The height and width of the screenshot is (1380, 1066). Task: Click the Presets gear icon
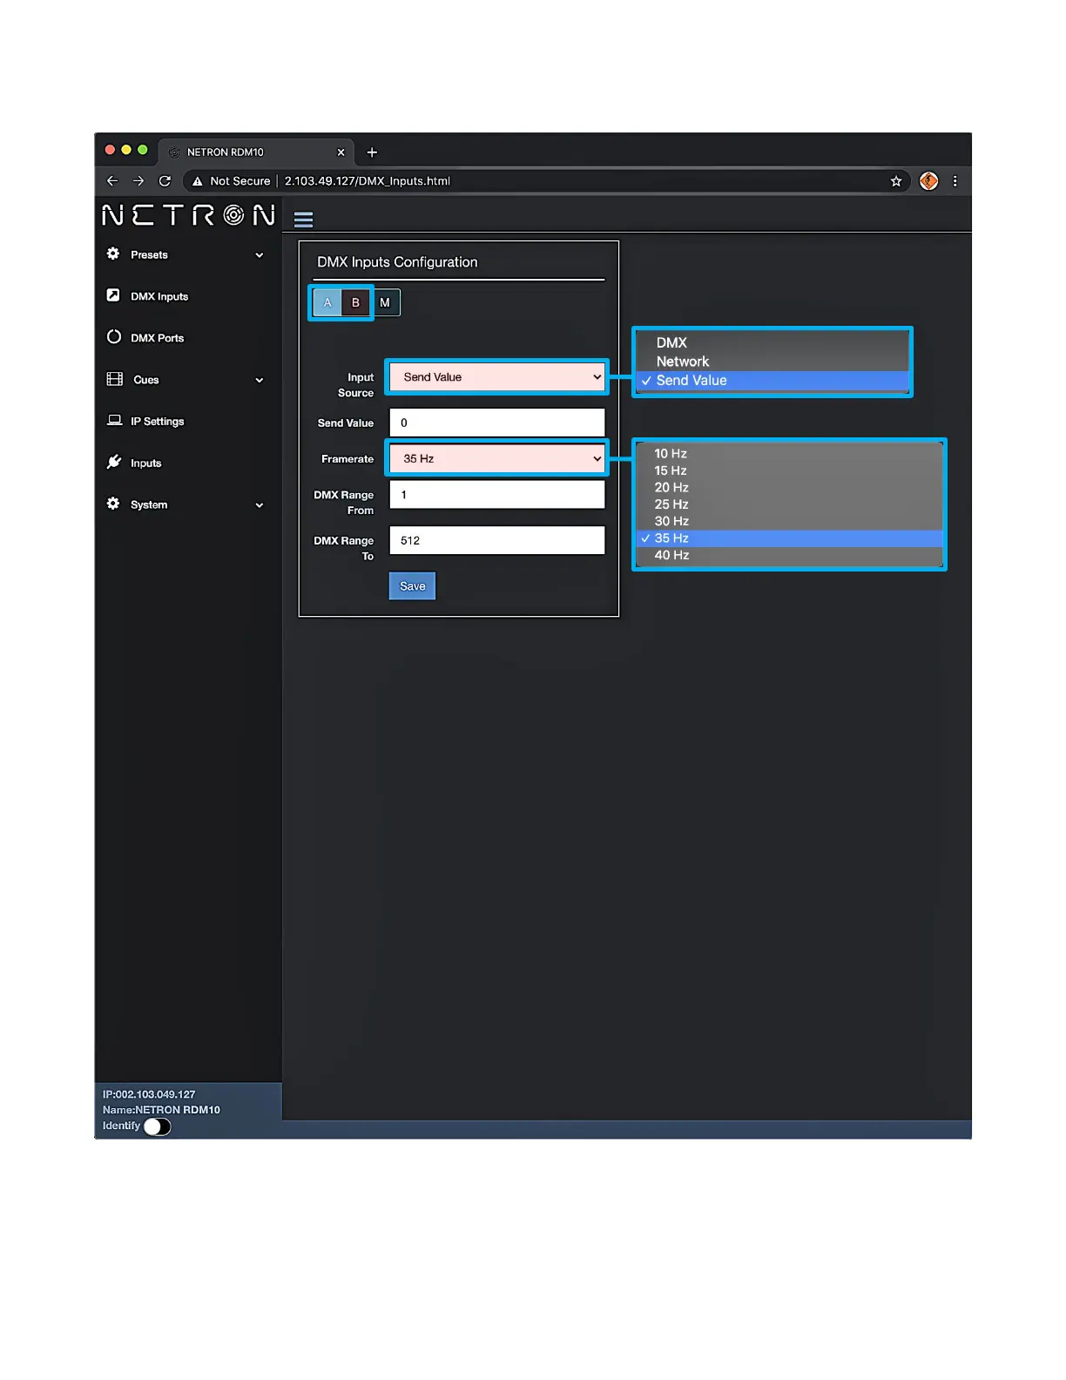click(x=113, y=254)
